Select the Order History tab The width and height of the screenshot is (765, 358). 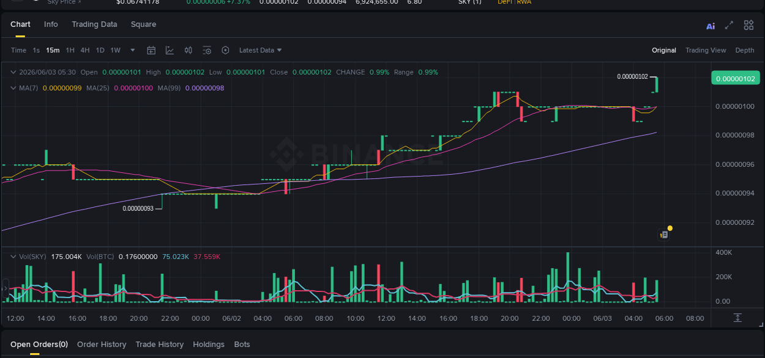pyautogui.click(x=102, y=345)
